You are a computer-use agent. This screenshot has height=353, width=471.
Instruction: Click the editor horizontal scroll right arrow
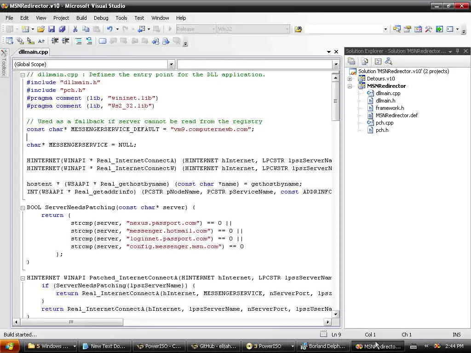tap(327, 322)
